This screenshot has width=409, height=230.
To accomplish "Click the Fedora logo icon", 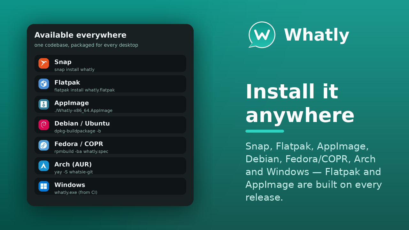I will coord(44,145).
